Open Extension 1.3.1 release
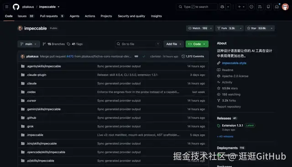The width and height of the screenshot is (292, 167). tap(232, 126)
